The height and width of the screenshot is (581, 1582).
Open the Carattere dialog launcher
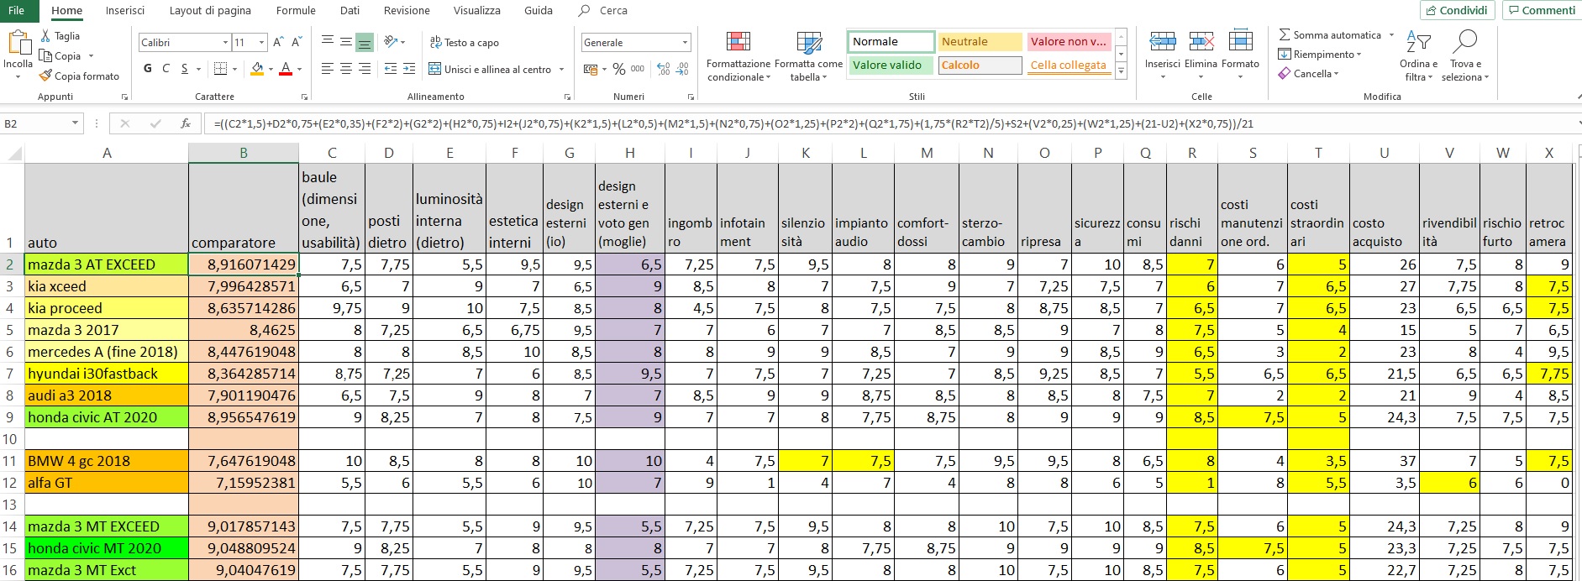pyautogui.click(x=304, y=97)
